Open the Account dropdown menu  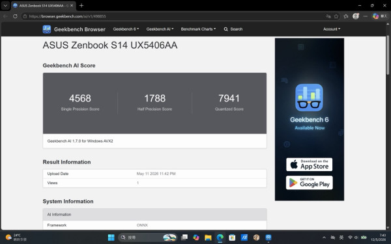point(332,29)
